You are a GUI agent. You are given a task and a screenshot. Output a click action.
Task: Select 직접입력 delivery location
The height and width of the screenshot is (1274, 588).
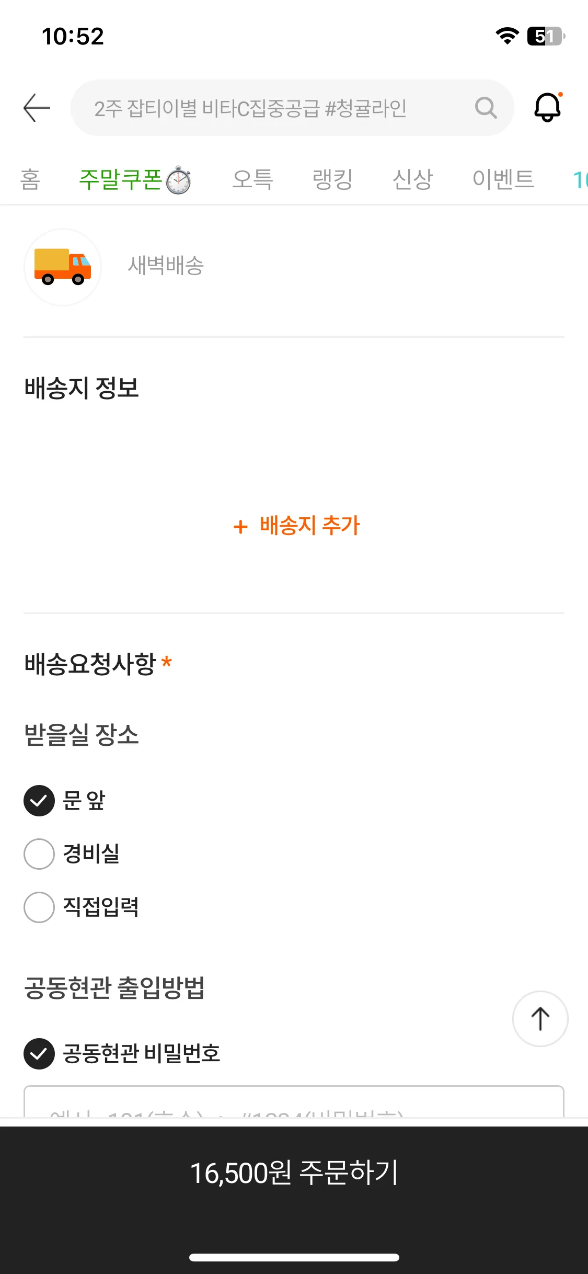(x=81, y=907)
